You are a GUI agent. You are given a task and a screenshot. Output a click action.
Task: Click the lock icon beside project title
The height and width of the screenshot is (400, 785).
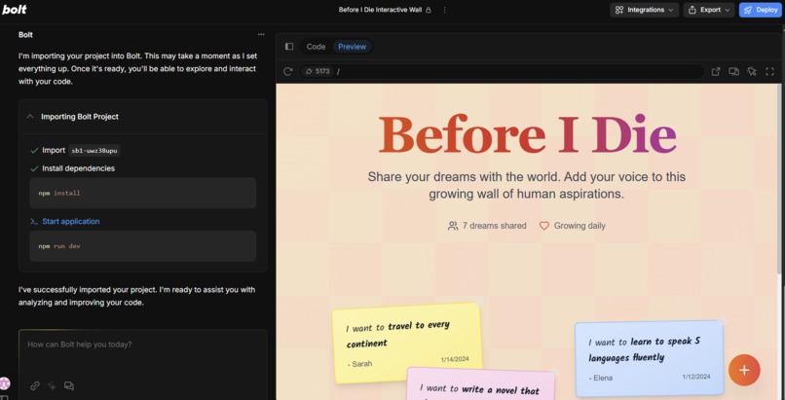click(x=428, y=10)
